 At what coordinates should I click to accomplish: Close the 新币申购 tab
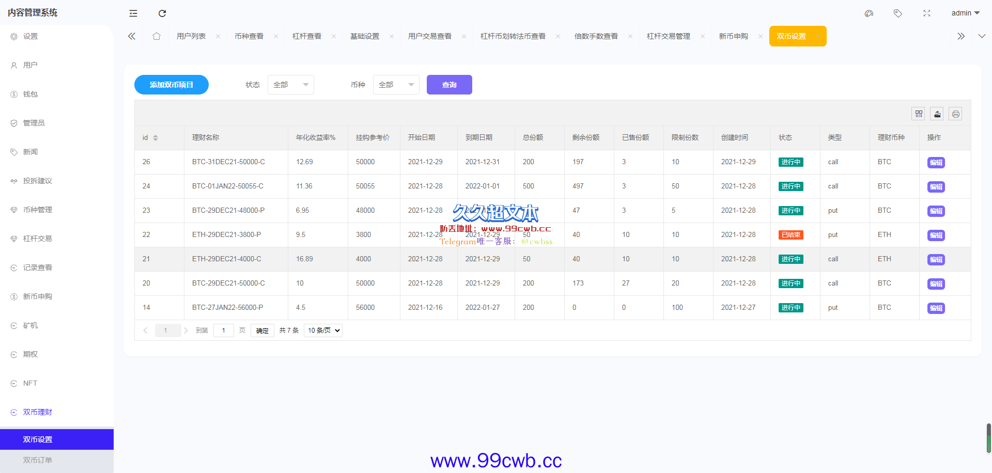[761, 36]
